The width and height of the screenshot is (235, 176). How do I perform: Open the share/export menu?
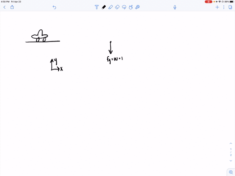pyautogui.click(x=12, y=7)
